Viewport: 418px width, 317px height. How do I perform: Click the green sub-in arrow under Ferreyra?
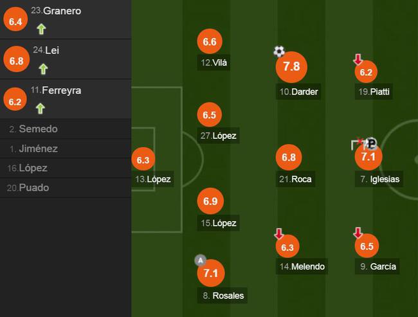click(x=41, y=109)
